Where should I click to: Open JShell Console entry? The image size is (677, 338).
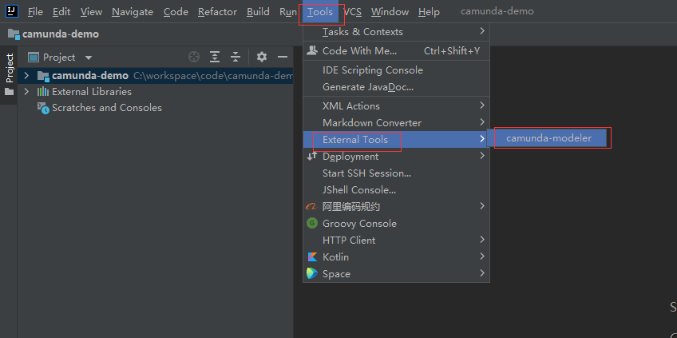[396, 189]
